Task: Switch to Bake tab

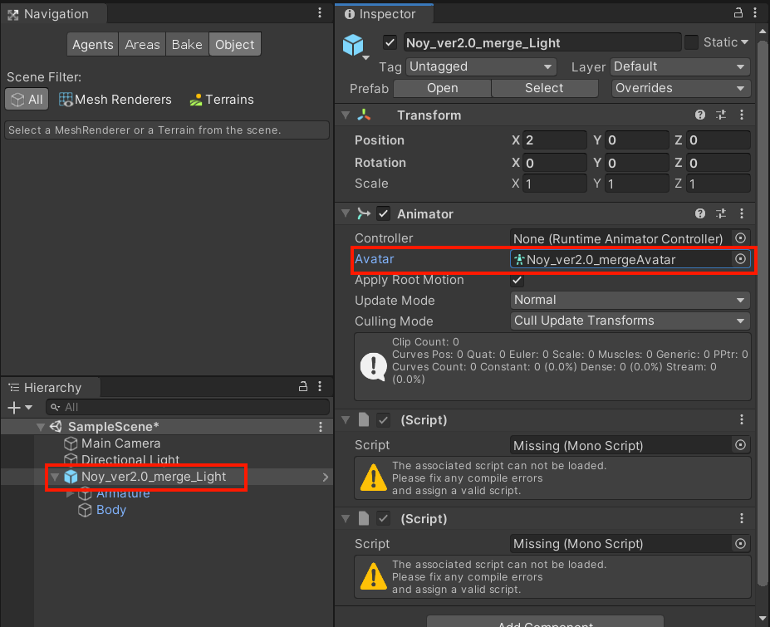Action: click(x=187, y=44)
